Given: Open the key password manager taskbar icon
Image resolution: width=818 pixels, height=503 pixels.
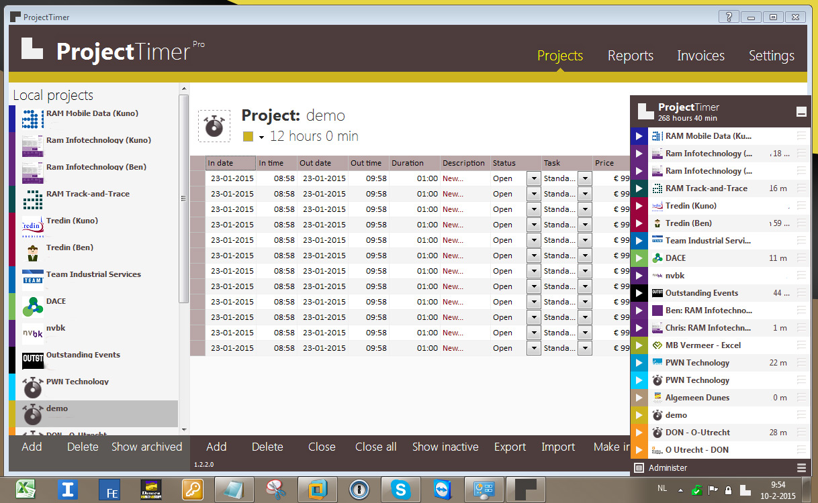Looking at the screenshot, I should click(x=193, y=490).
